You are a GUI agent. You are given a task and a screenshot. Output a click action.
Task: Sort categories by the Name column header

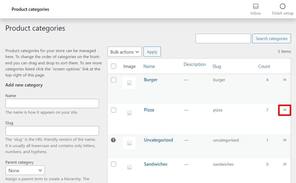click(149, 66)
